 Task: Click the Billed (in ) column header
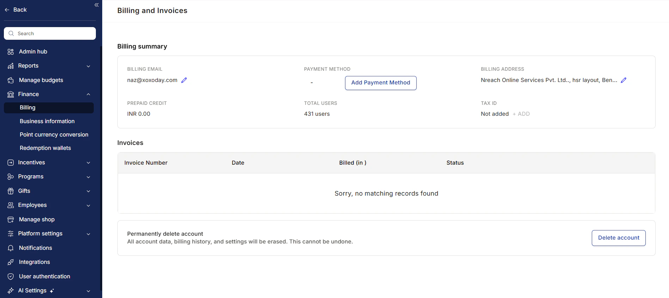[353, 163]
